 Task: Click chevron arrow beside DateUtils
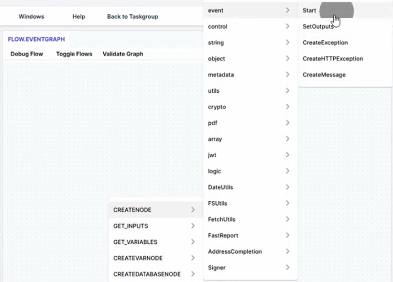coord(287,187)
